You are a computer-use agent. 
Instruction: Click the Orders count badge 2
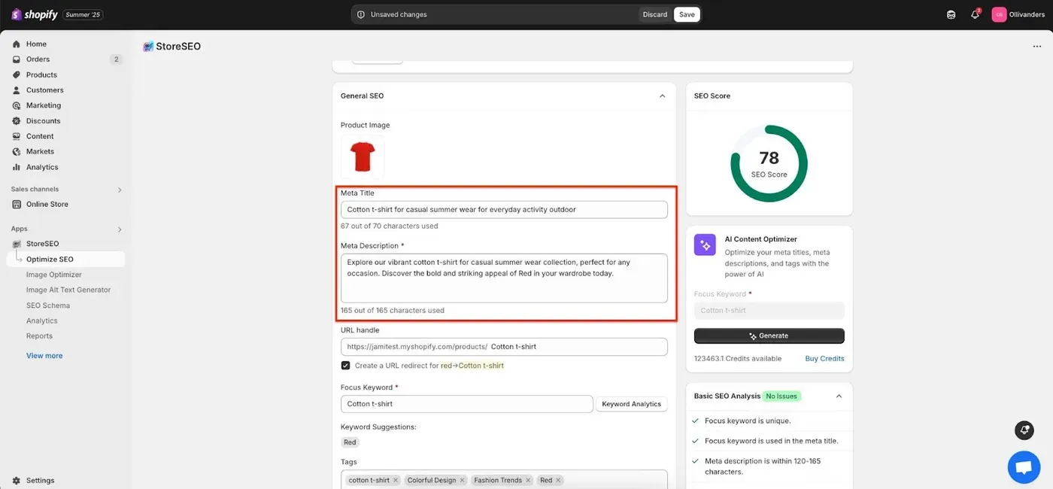pos(116,59)
